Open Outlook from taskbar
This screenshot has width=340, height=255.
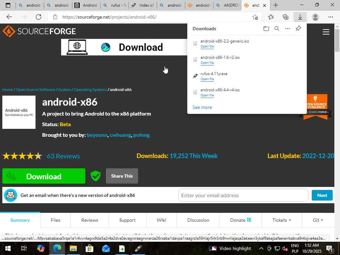(x=106, y=248)
